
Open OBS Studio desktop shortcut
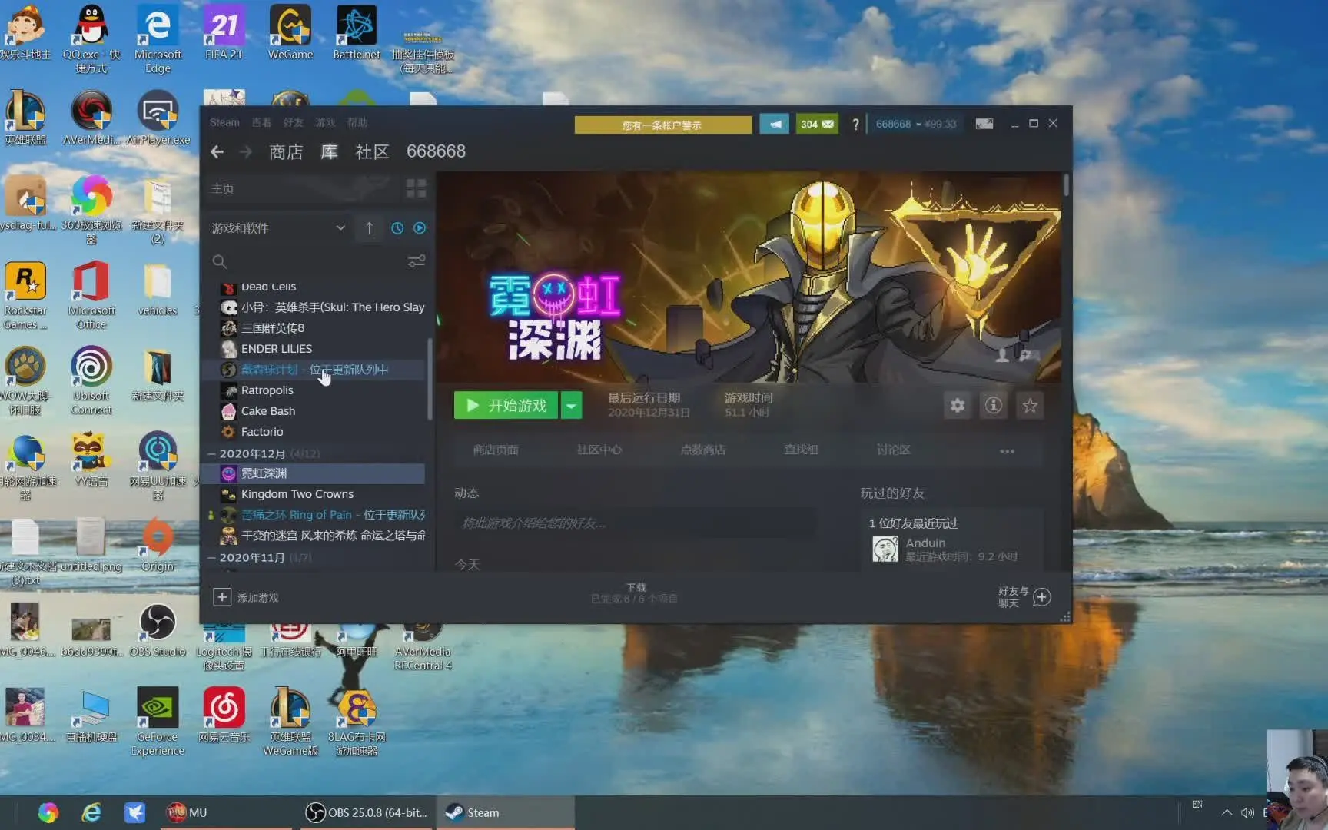[158, 631]
